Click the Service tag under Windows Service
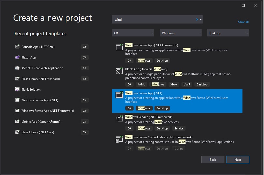The image size is (264, 175). point(179,128)
